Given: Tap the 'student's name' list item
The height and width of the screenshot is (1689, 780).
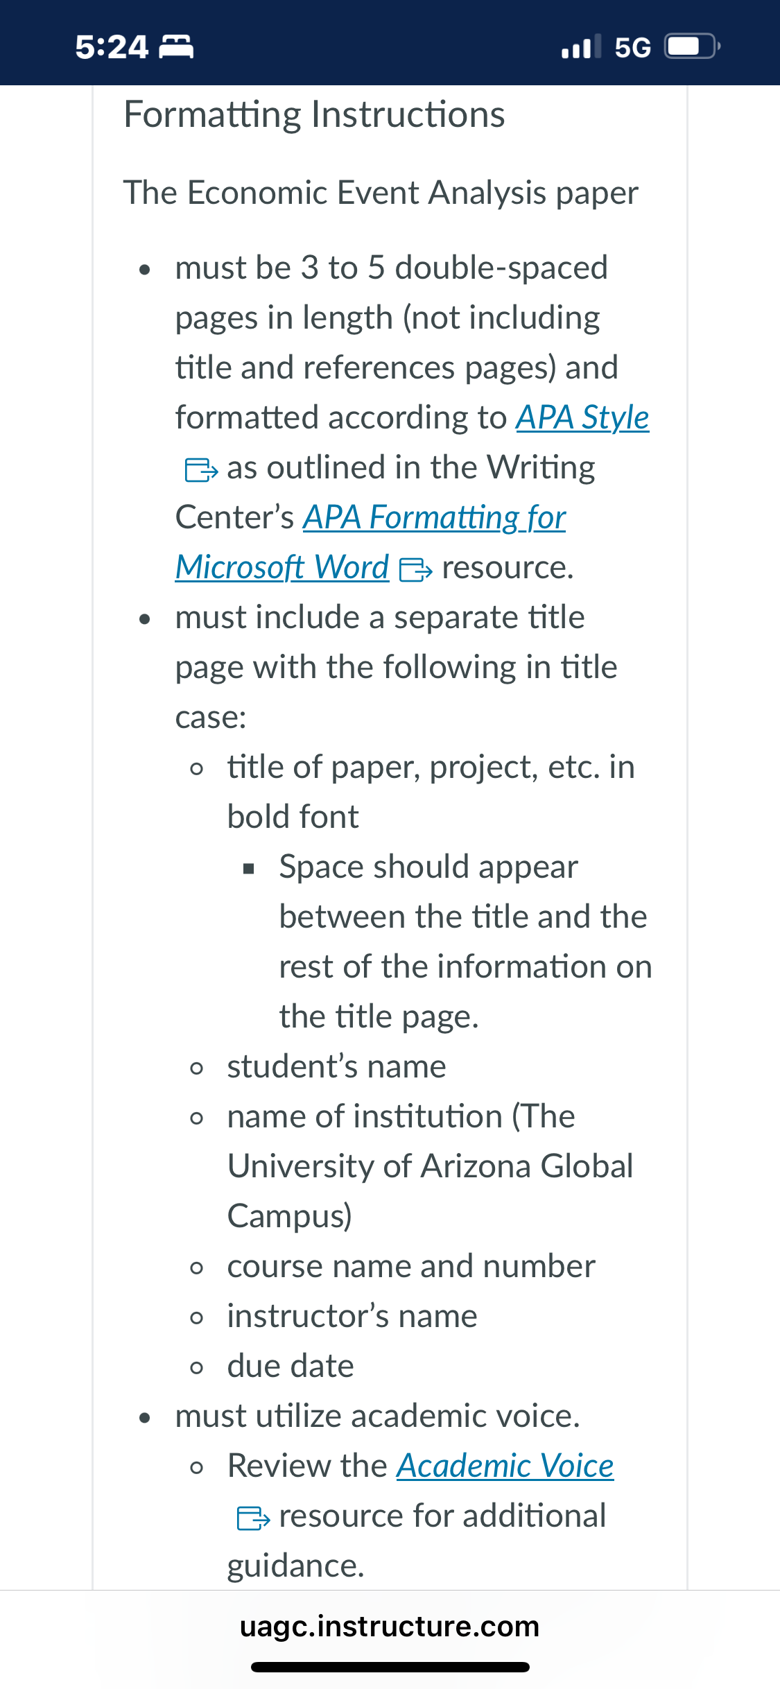Looking at the screenshot, I should 336,1066.
